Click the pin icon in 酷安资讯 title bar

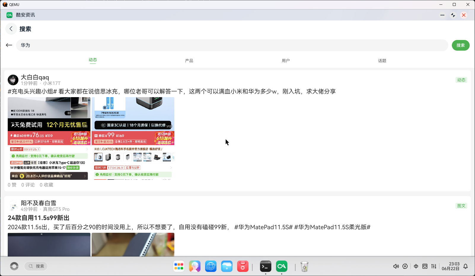pyautogui.click(x=453, y=15)
